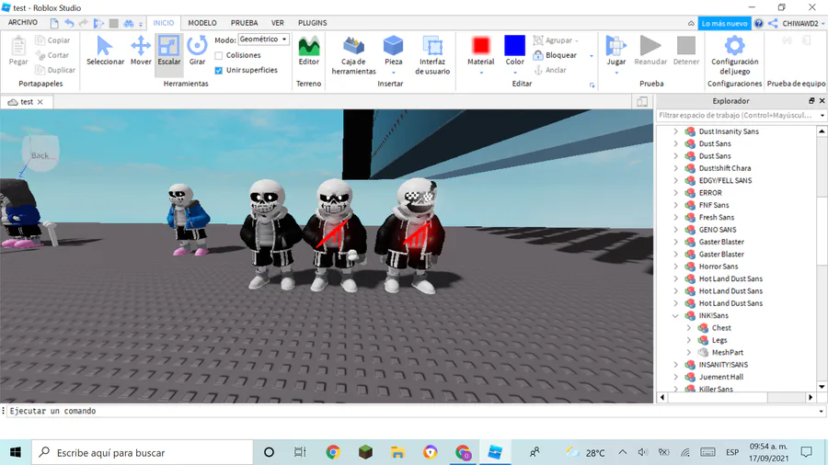Select the INICIO ribbon tab
Viewport: 828px width, 465px height.
coord(163,23)
